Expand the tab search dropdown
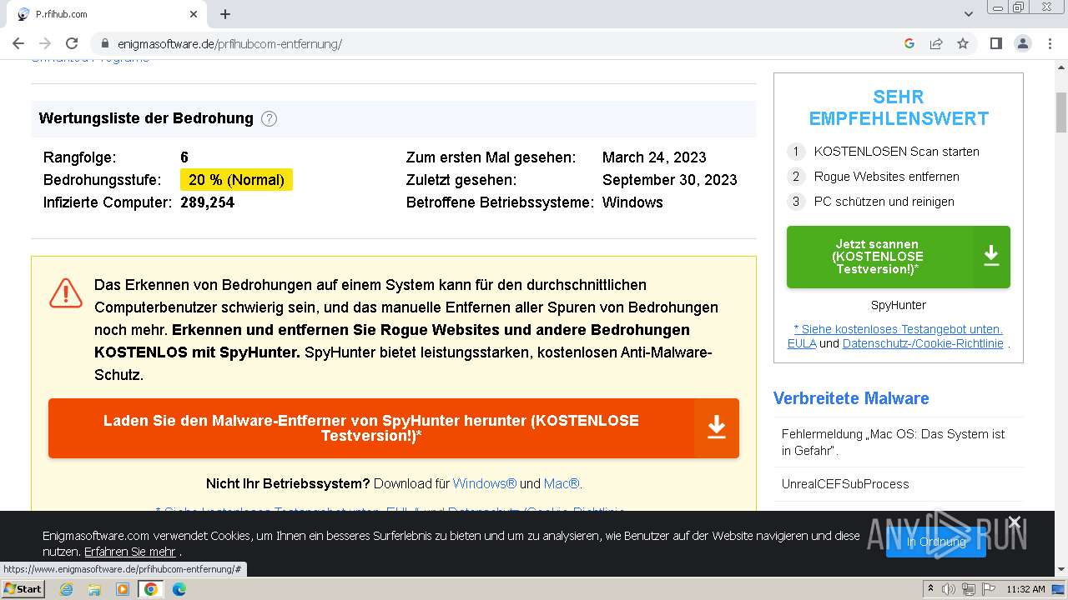The height and width of the screenshot is (600, 1068). (969, 14)
